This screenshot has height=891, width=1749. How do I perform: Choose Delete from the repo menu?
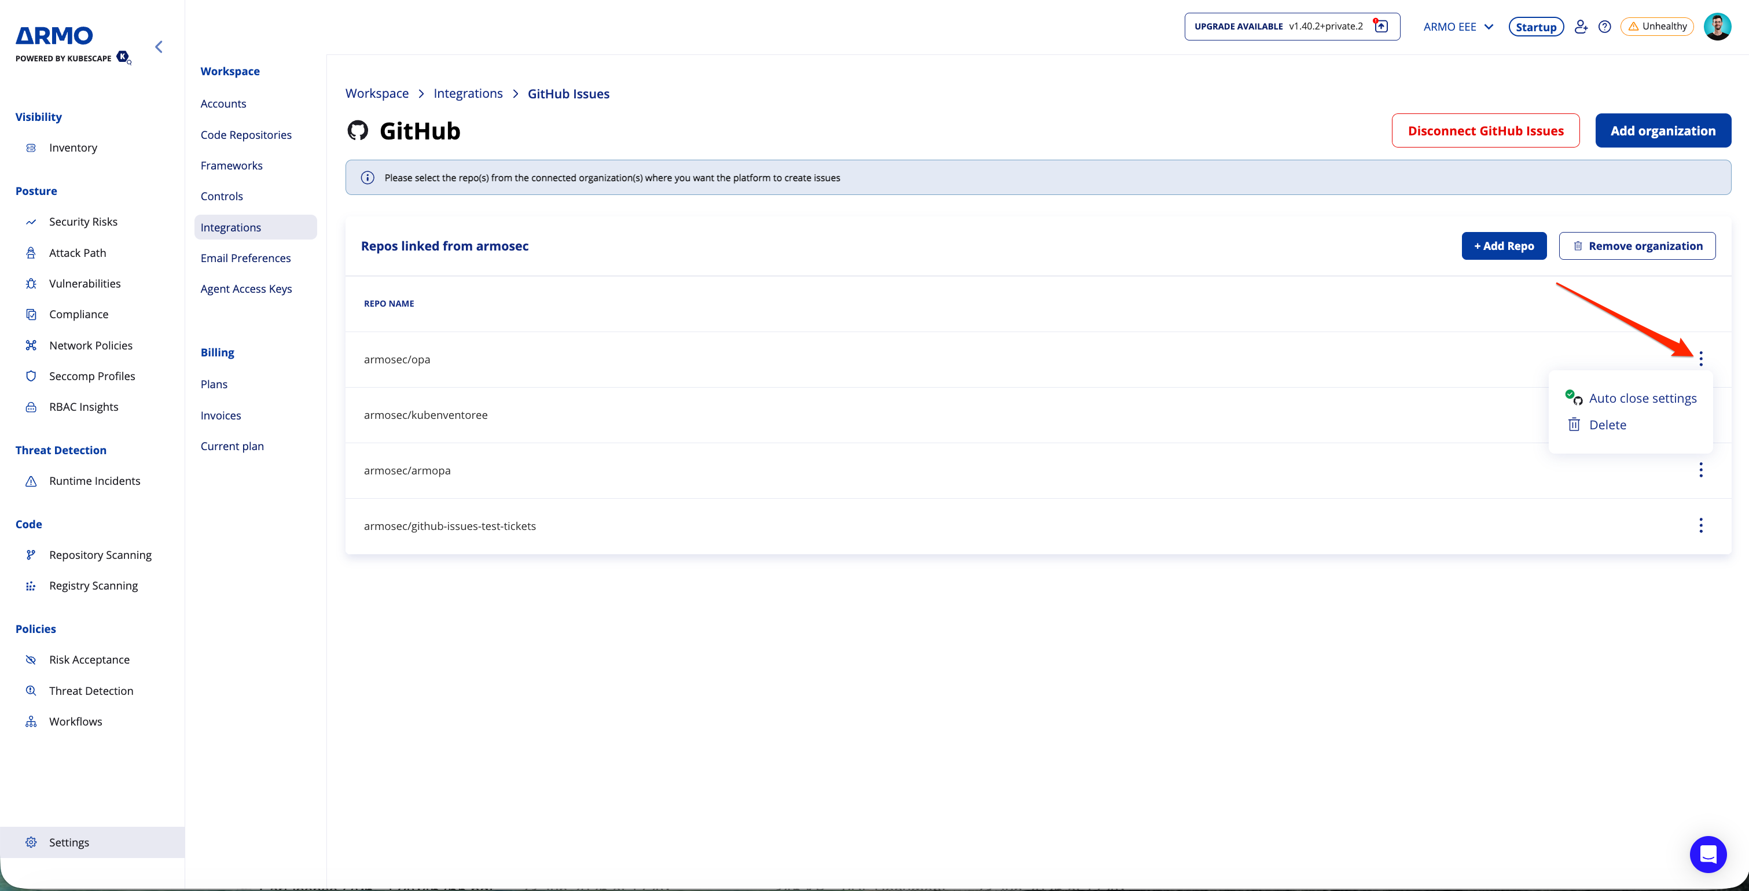click(x=1597, y=425)
